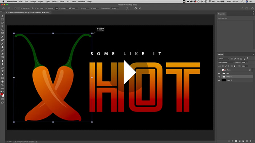Open the File menu
Screen dimensions: 255x143
tap(21, 1)
